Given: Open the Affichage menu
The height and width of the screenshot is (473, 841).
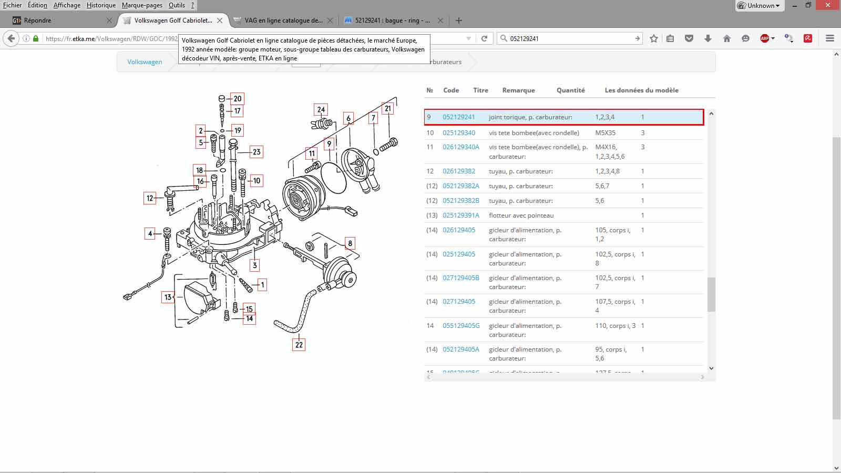Looking at the screenshot, I should (67, 5).
